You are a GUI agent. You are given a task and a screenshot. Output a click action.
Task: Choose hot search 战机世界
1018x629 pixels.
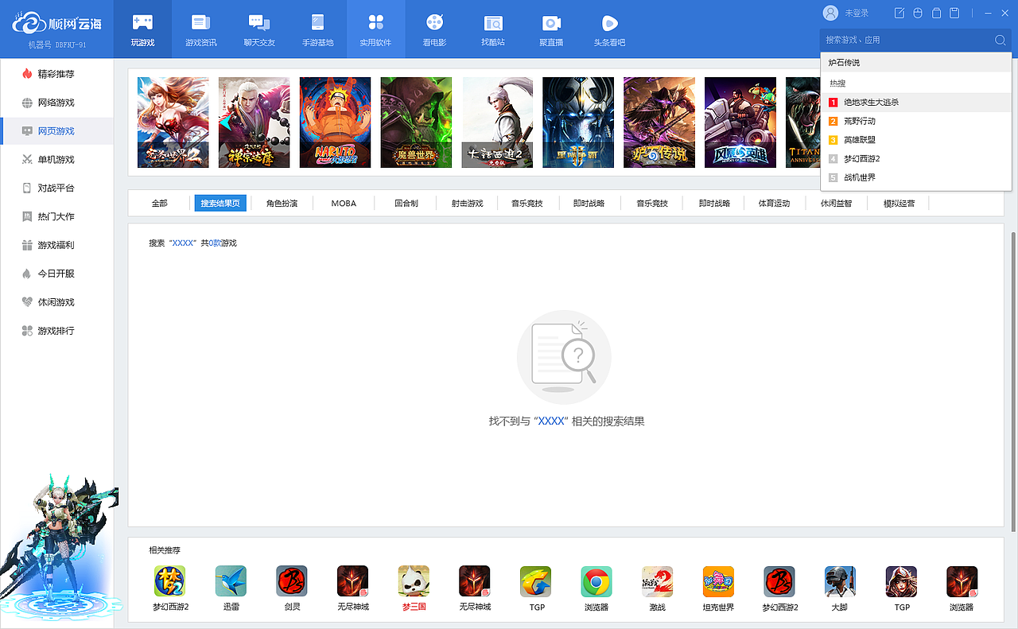(915, 178)
